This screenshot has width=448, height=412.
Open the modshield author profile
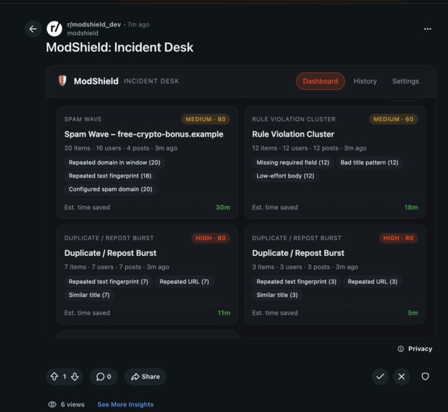click(x=83, y=33)
